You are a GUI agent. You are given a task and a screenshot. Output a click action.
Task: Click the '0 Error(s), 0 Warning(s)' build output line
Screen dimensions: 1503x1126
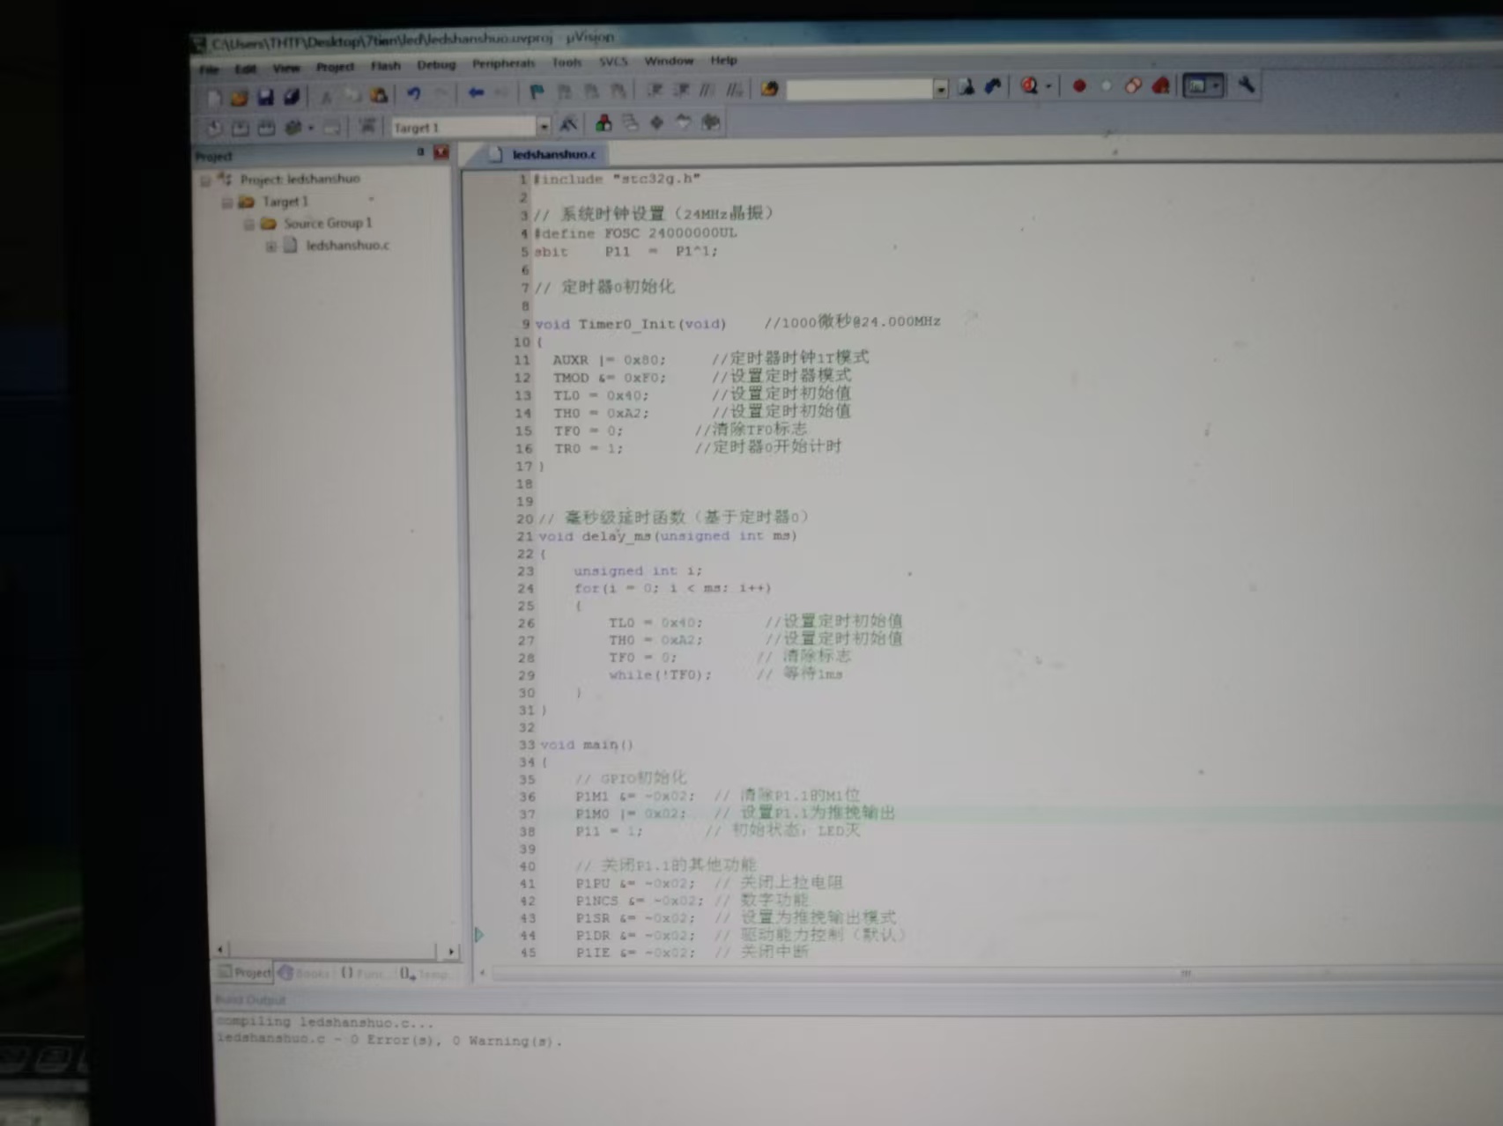389,1040
